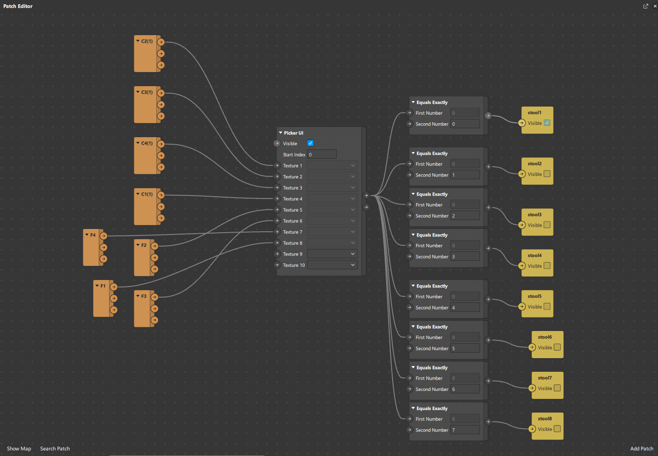Turn on the Visible checkbox on stool8
Viewport: 658px width, 456px height.
coord(557,429)
